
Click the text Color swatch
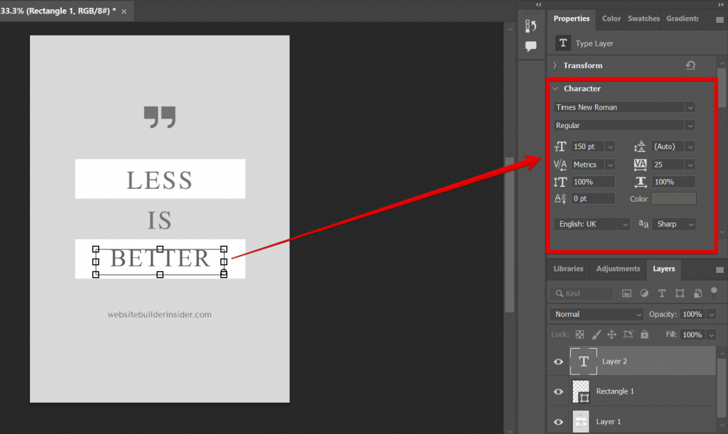tap(673, 198)
